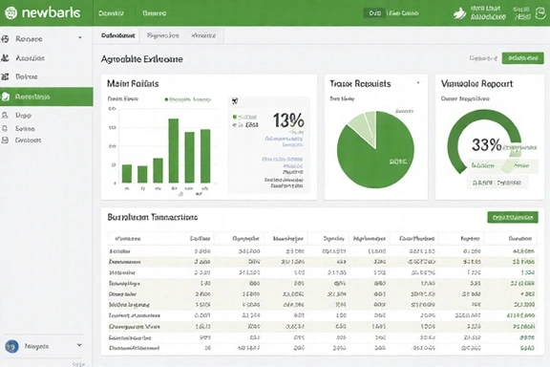Click the white hand icon in the top bar
The image size is (550, 367).
tap(460, 13)
